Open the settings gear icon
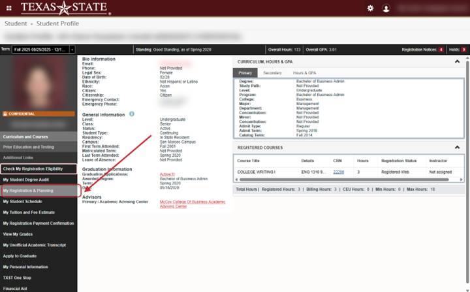 click(371, 8)
